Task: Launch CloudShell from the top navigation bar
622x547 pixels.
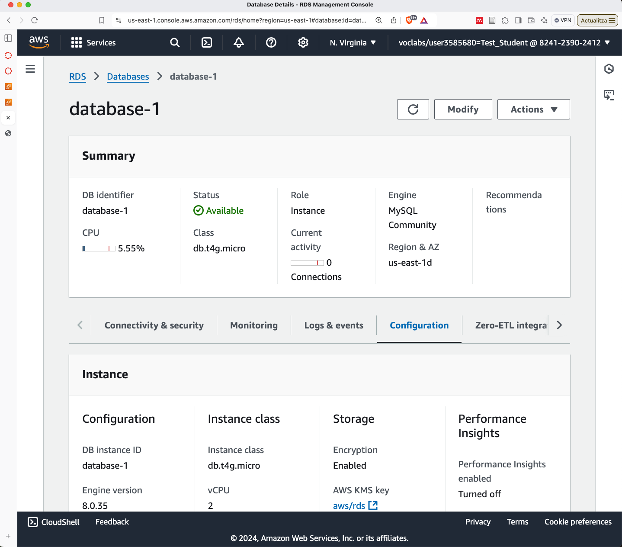Action: pos(207,42)
